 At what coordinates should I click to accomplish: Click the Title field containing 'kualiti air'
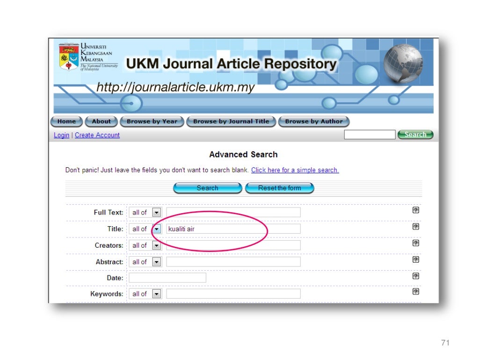coord(233,229)
